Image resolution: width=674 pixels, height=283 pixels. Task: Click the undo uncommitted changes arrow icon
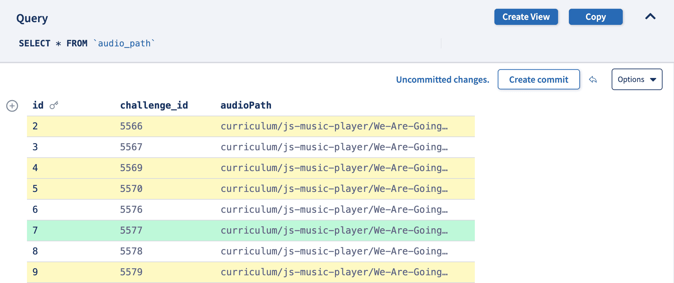pos(593,80)
